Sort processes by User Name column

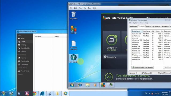pyautogui.click(x=147, y=31)
